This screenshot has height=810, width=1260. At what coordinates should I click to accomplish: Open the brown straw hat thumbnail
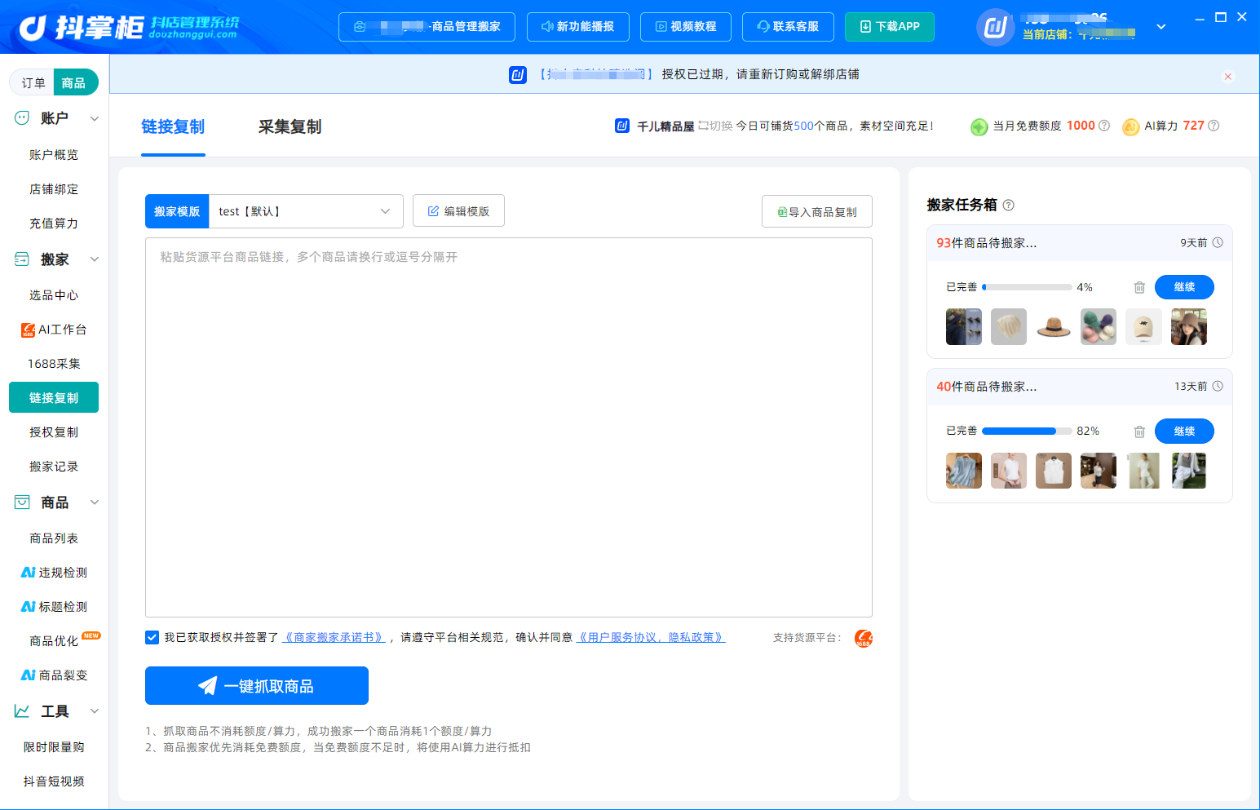pyautogui.click(x=1054, y=327)
